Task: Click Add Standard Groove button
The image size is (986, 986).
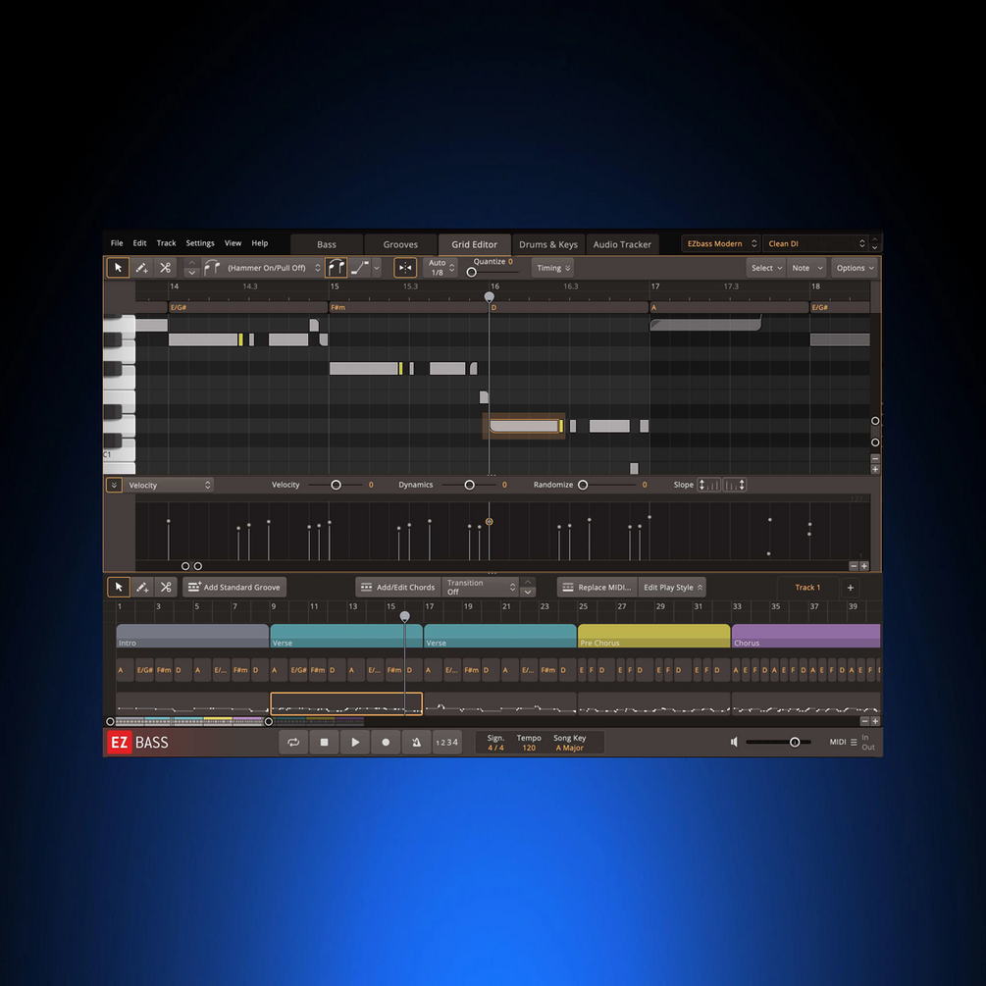Action: point(234,588)
